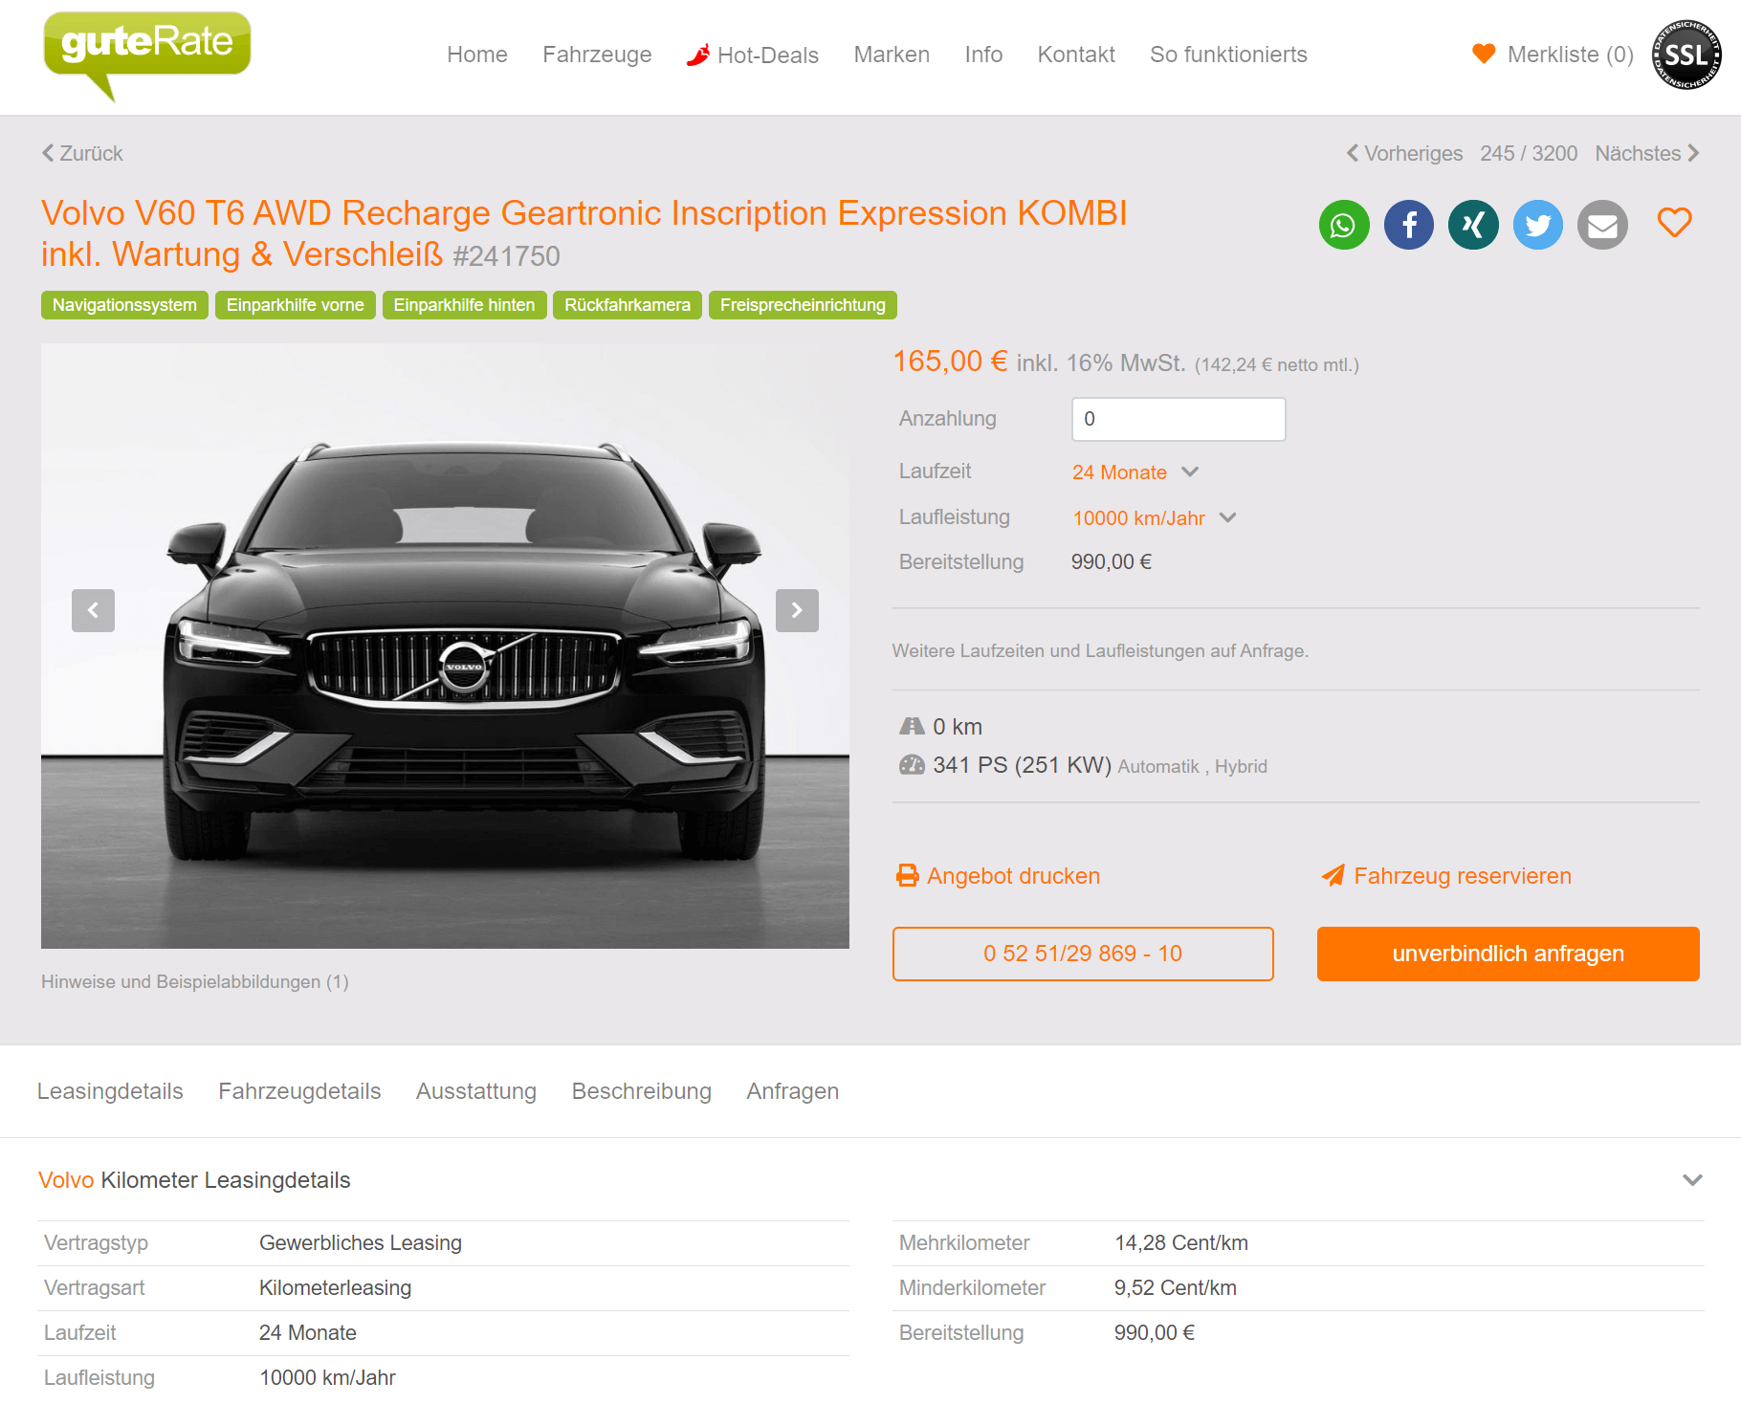Click the guteRate logo
Image resolution: width=1741 pixels, height=1404 pixels.
(x=146, y=55)
